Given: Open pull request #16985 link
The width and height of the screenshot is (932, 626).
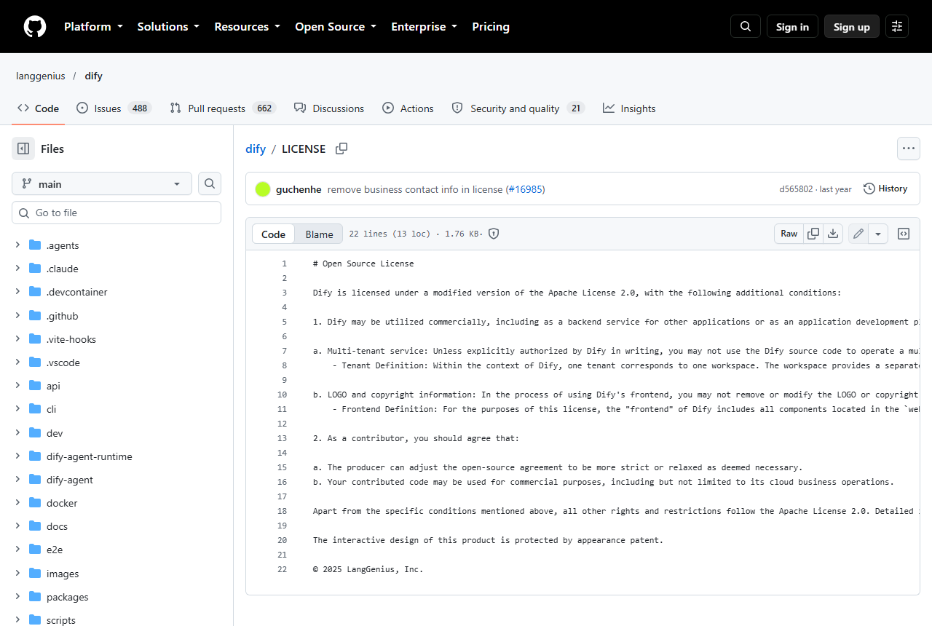Looking at the screenshot, I should point(525,189).
